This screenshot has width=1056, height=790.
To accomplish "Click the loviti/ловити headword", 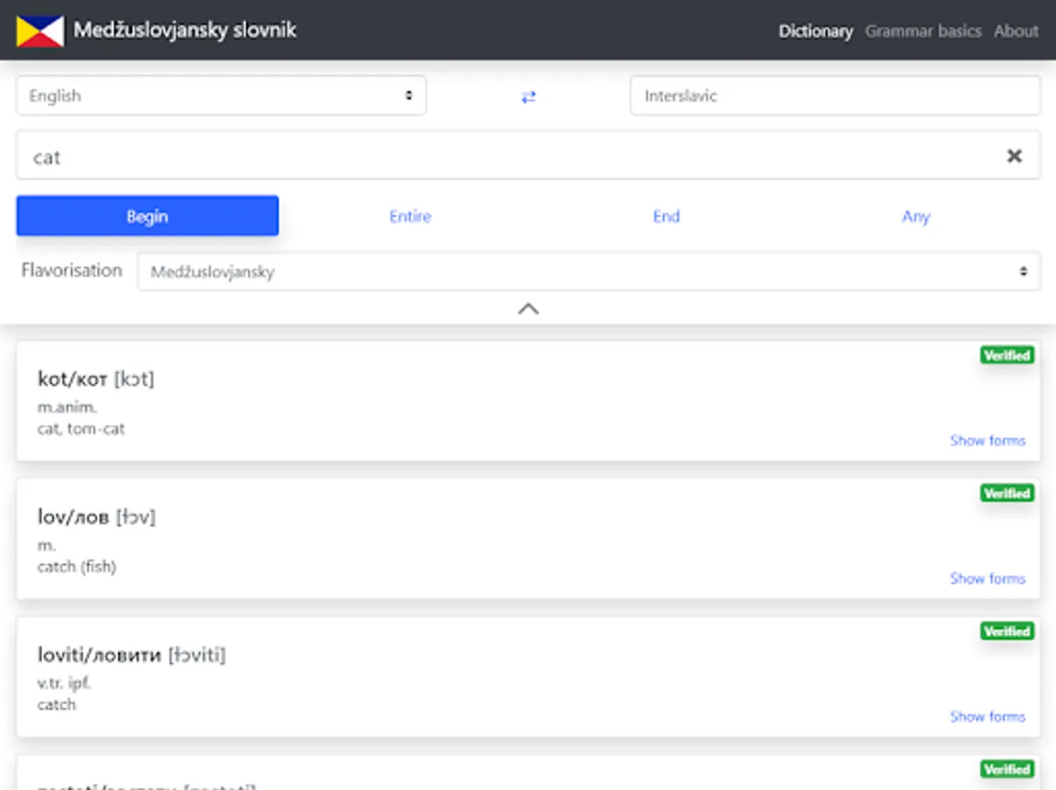I will coord(99,655).
